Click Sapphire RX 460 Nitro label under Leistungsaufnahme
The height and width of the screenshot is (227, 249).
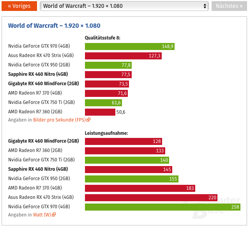click(x=38, y=169)
